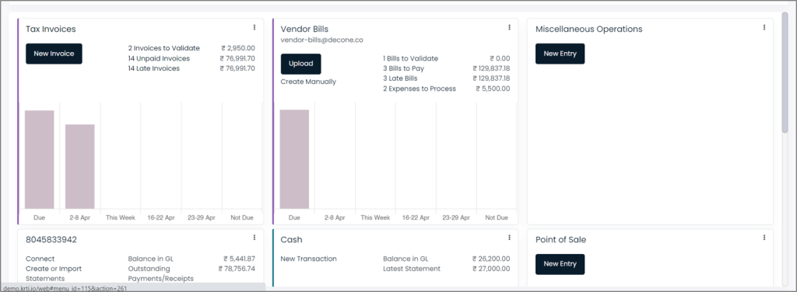797x292 pixels.
Task: Open Vendor Bills card kebab menu
Action: click(509, 27)
